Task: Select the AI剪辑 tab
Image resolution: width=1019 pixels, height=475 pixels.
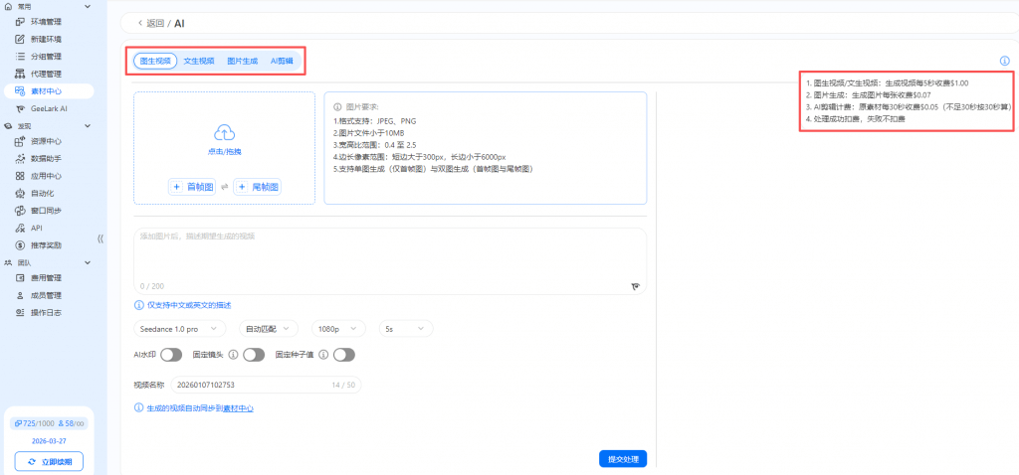Action: (x=282, y=61)
